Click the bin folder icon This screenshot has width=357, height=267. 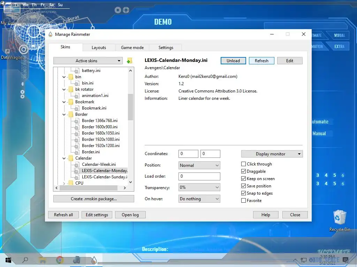71,77
